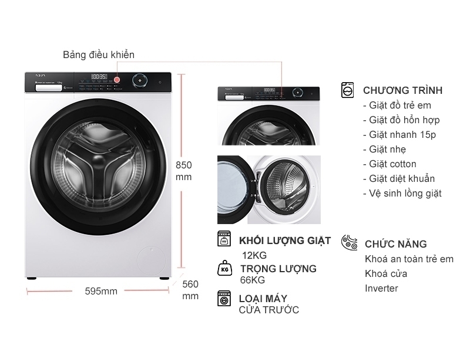This screenshot has width=470, height=352.
Task: Select the control panel close-up thumbnail
Action: [x=268, y=116]
